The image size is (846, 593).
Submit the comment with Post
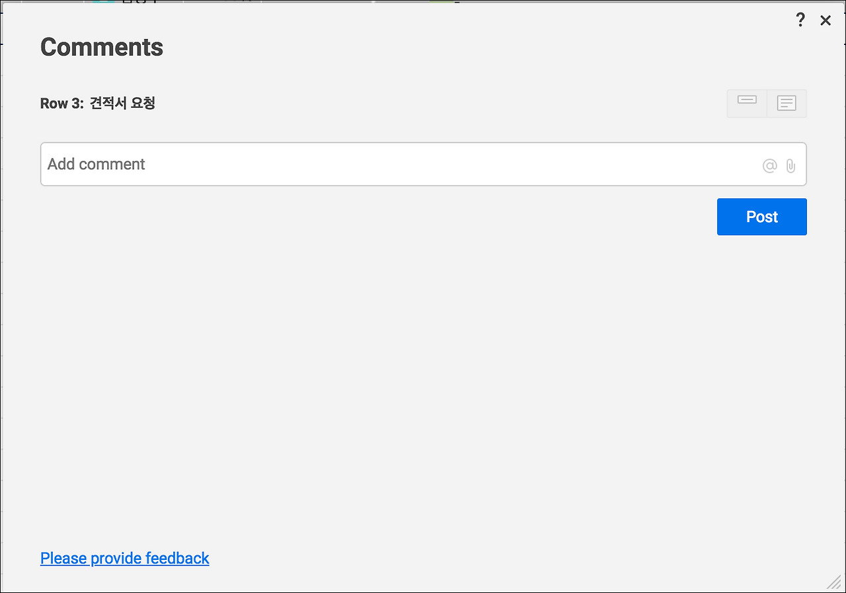(761, 217)
